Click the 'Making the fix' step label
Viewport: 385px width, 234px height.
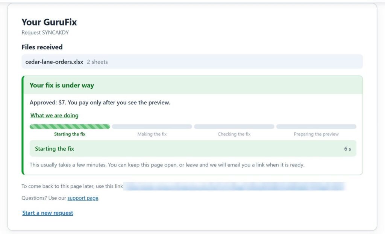[x=152, y=134]
